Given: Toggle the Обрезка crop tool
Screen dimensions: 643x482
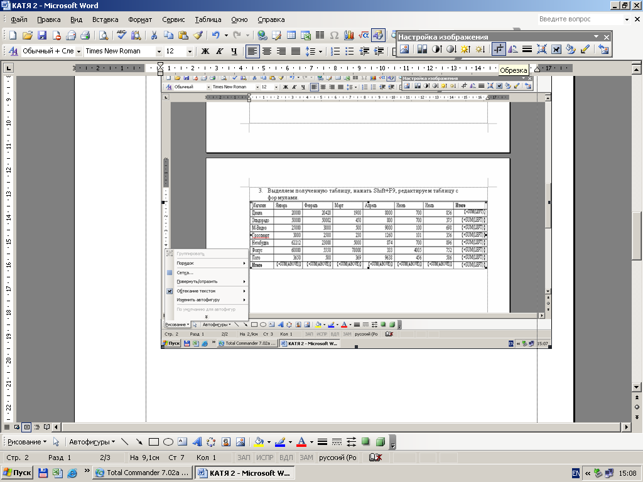Looking at the screenshot, I should [499, 49].
